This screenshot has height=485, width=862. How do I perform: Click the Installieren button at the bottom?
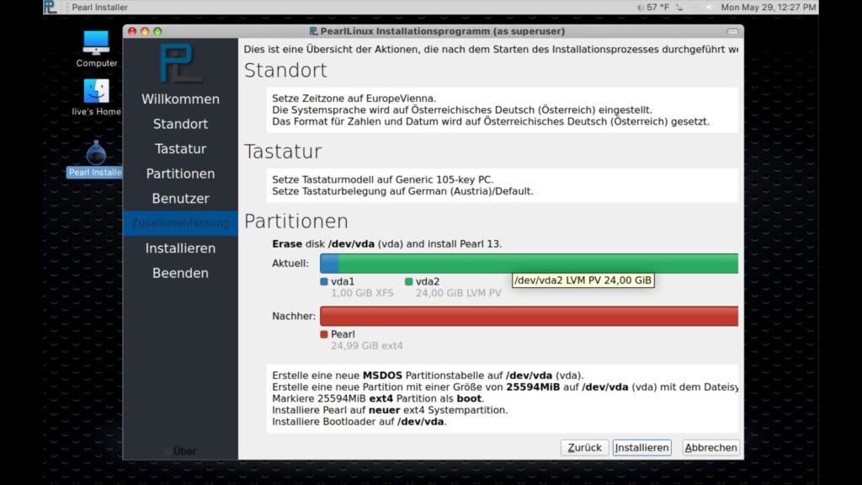click(x=642, y=448)
